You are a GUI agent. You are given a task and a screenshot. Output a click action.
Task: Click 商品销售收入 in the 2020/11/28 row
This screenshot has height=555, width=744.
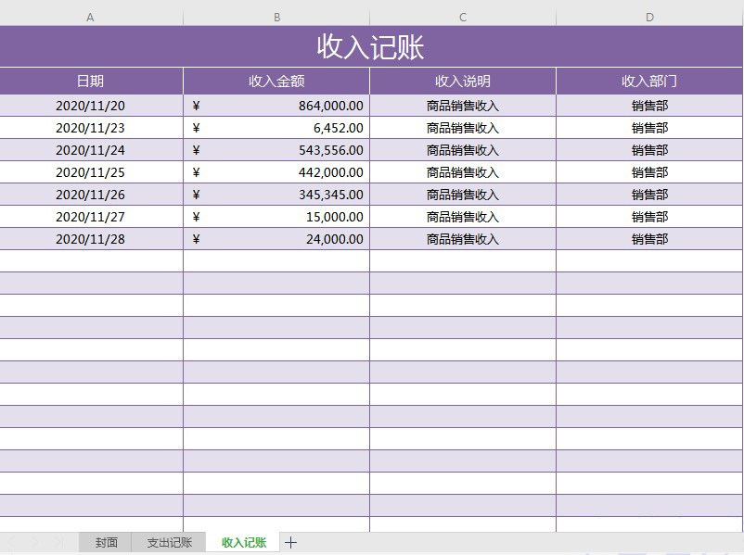click(463, 239)
